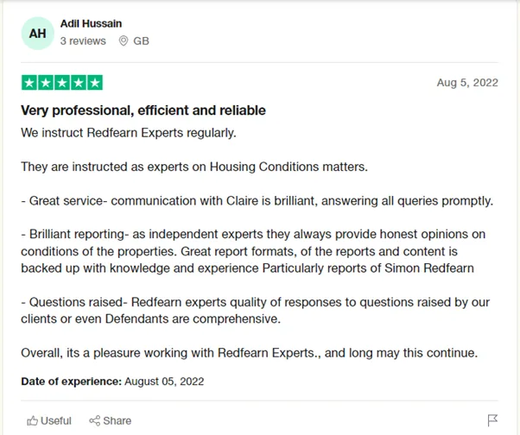Open the 'Very professional, efficient and reliable' review title
This screenshot has width=520, height=435.
point(143,110)
